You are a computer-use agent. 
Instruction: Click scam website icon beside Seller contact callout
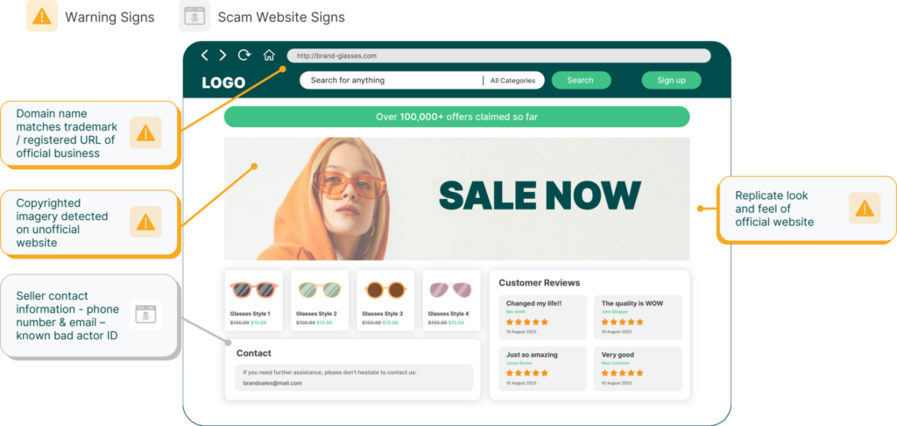pos(145,314)
